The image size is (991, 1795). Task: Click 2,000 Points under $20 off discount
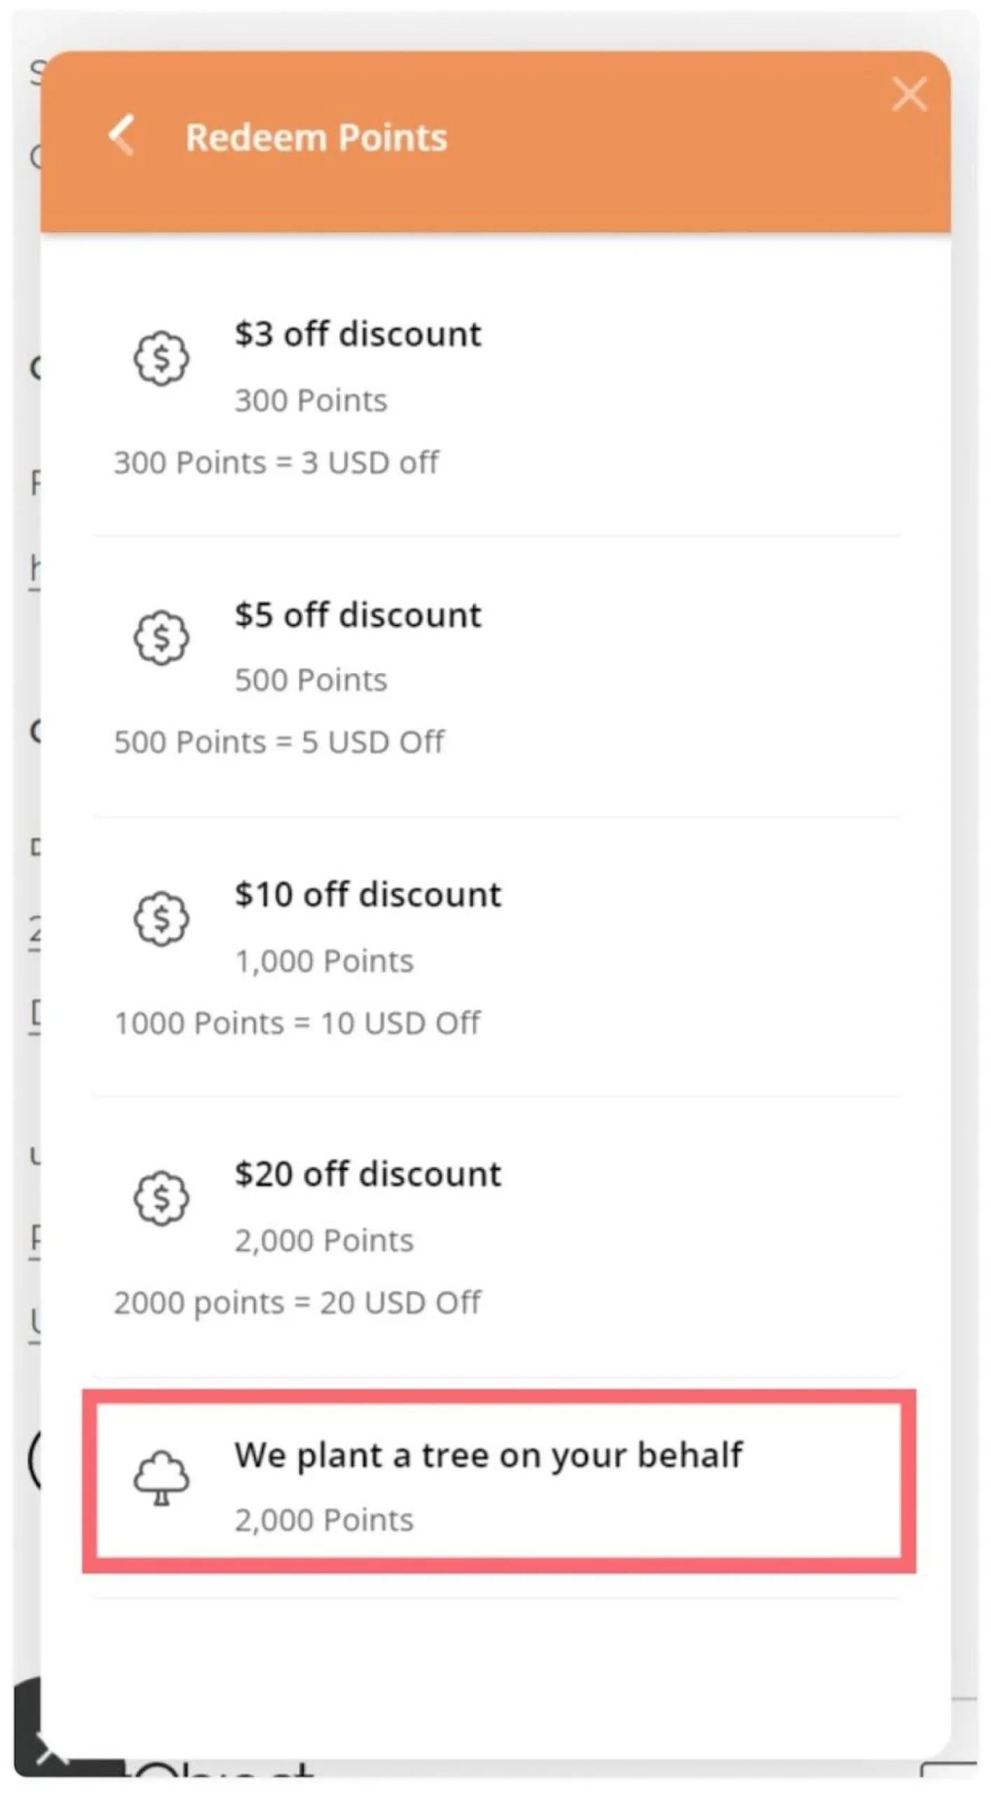click(x=324, y=1240)
